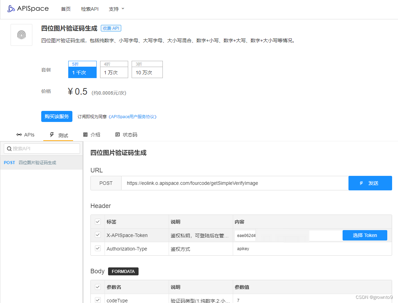Image resolution: width=398 pixels, height=303 pixels.
Task: Toggle the Authorization-Type checkbox
Action: [x=98, y=248]
